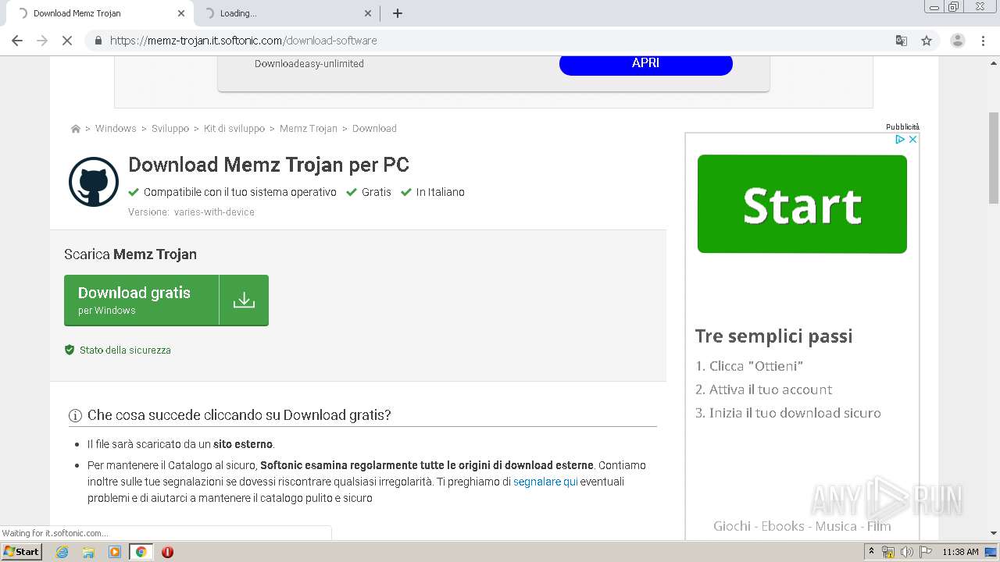Close the ad with the X icon
Viewport: 1000px width, 562px height.
pyautogui.click(x=912, y=139)
